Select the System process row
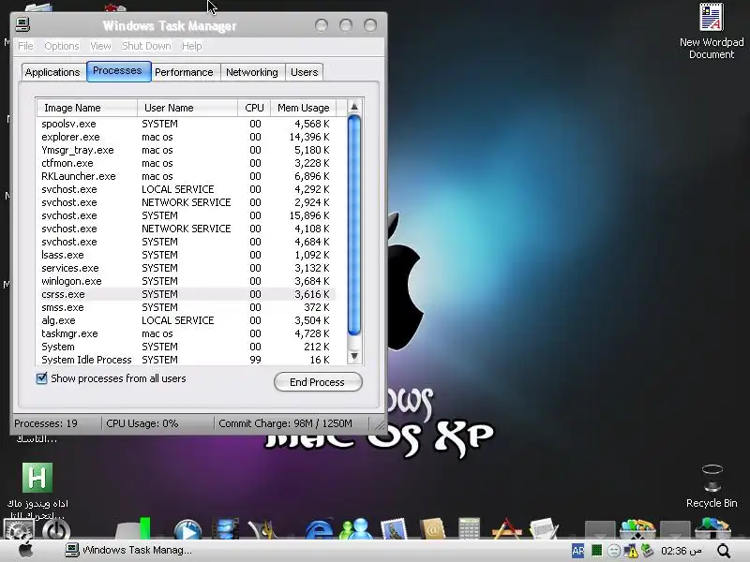The image size is (750, 562). click(x=187, y=347)
